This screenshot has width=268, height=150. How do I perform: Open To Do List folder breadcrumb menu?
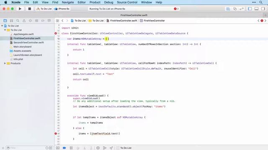(x=96, y=20)
